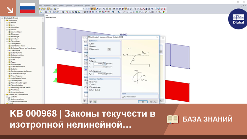Viewport: 247px width, 139px height.
Task: Expand the Flächenlager tree node
Action: [7, 41]
